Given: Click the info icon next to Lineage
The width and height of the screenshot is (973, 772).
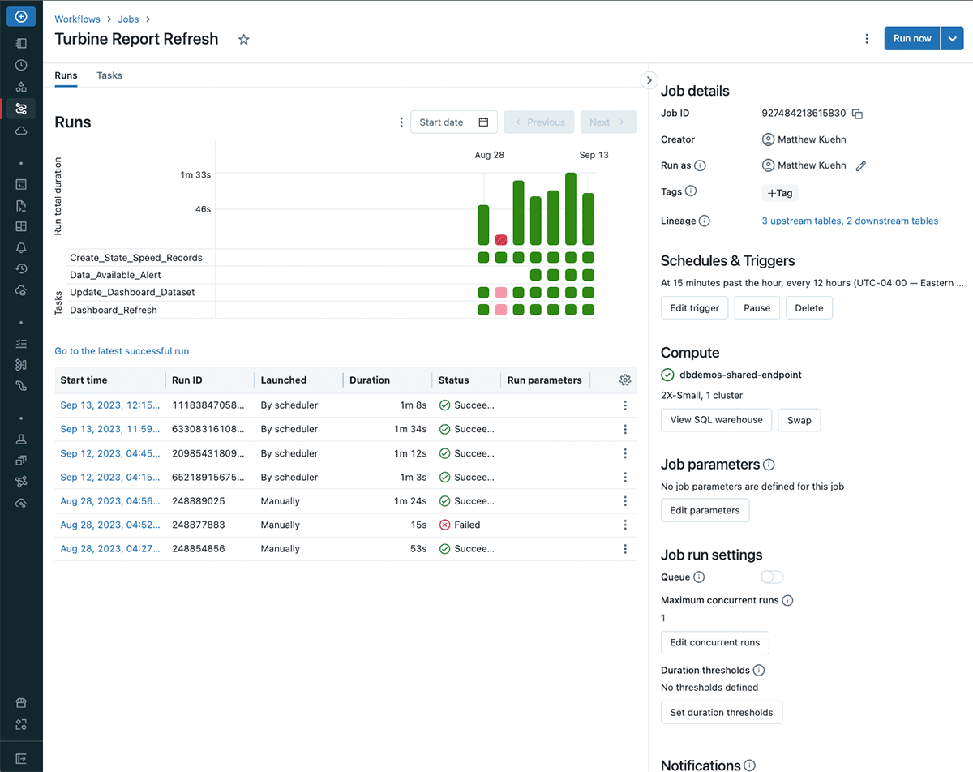Looking at the screenshot, I should pos(705,221).
